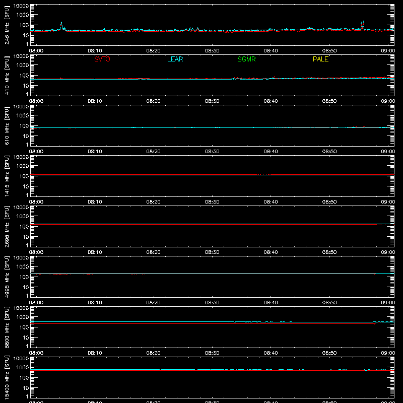Choose the "15400 MHz [SFU]" axis title

[7, 377]
